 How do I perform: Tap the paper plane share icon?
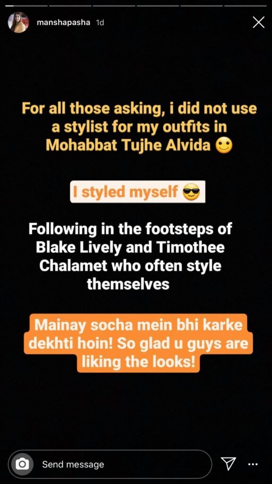[229, 464]
